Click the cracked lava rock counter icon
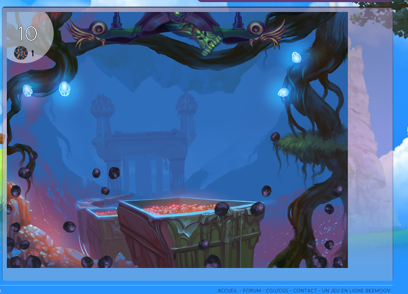 (21, 53)
